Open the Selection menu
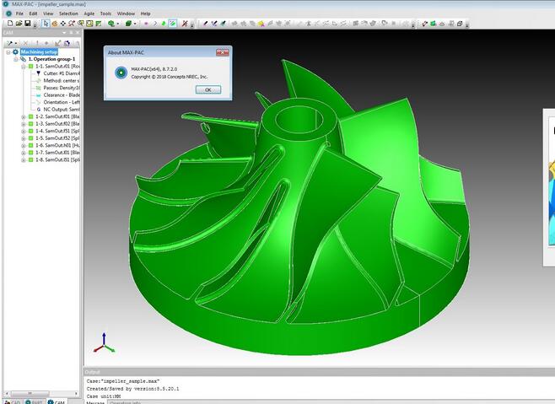The image size is (555, 404). pyautogui.click(x=68, y=13)
